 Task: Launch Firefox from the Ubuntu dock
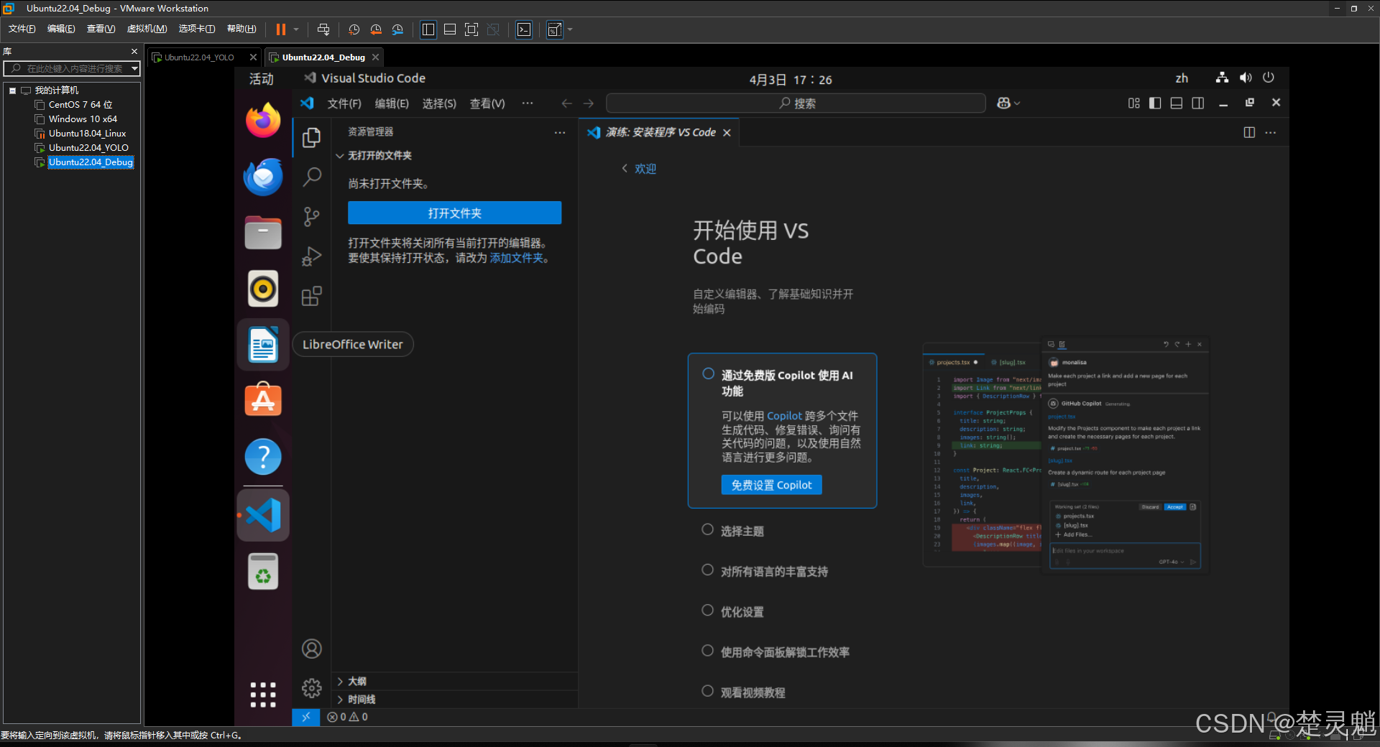(263, 120)
